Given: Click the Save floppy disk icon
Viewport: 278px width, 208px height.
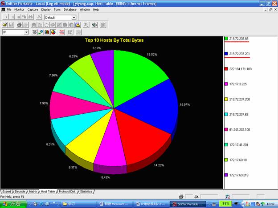Looking at the screenshot, I should point(11,25).
